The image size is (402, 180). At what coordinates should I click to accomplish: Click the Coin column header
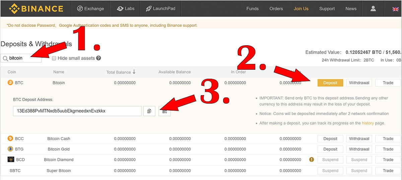(x=12, y=72)
